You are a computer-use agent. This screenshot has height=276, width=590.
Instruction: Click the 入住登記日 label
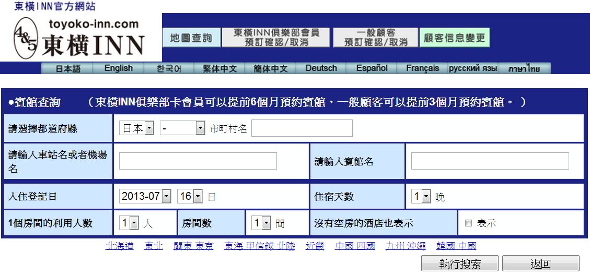pyautogui.click(x=32, y=196)
